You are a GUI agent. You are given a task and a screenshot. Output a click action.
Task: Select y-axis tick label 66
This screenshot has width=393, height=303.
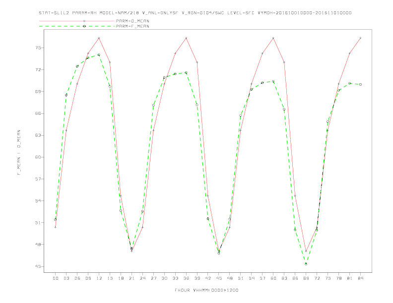coord(38,113)
